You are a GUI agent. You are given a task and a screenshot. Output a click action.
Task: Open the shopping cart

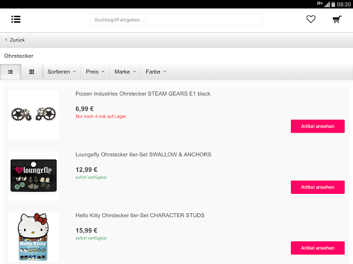coord(337,19)
